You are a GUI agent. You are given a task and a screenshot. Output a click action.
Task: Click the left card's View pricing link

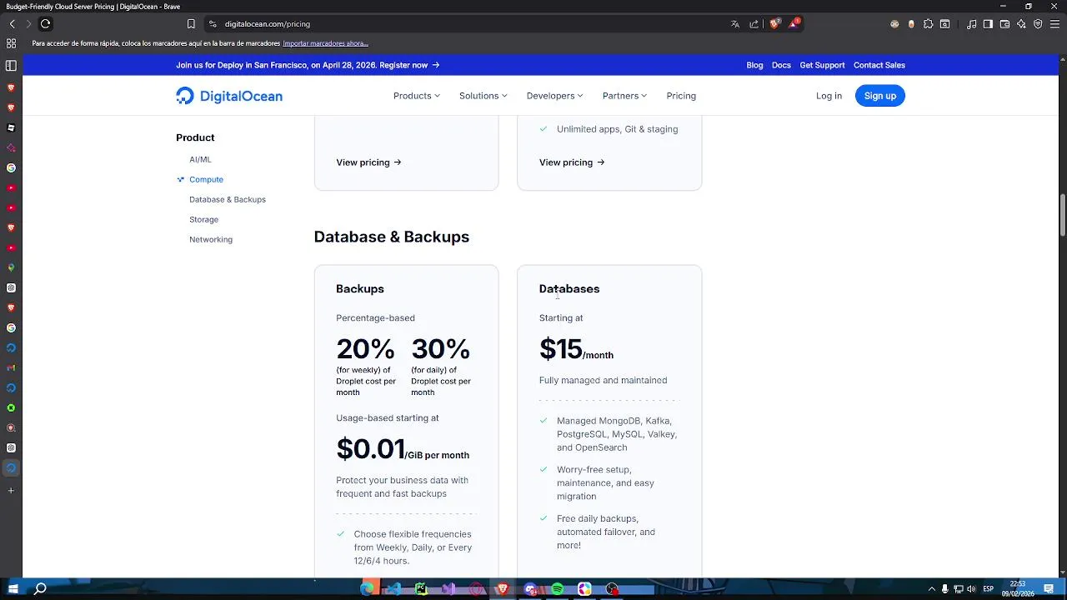368,162
